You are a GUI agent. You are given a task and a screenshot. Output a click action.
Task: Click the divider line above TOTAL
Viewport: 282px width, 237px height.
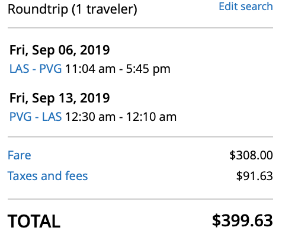140,199
